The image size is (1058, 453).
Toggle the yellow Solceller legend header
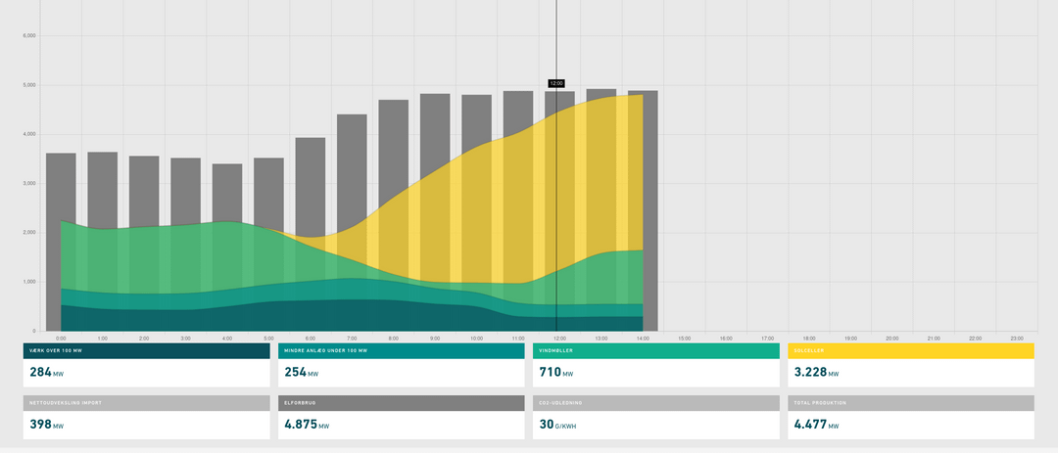(x=911, y=350)
